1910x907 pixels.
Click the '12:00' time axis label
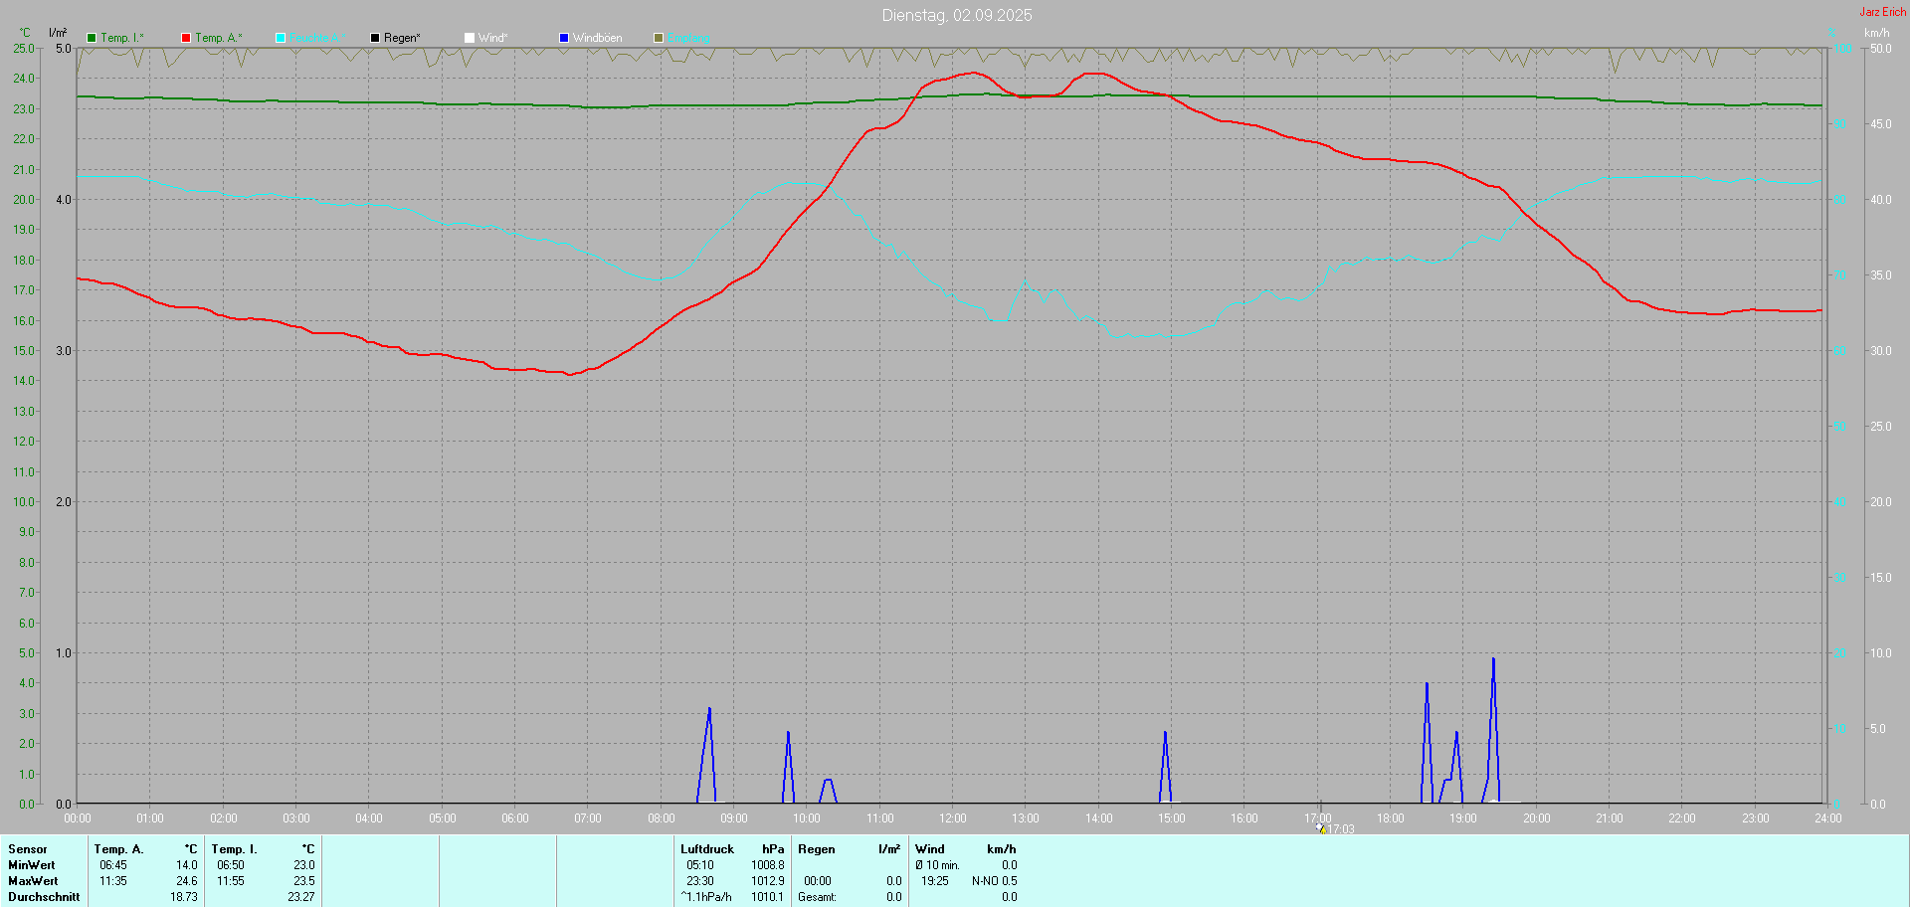coord(953,818)
